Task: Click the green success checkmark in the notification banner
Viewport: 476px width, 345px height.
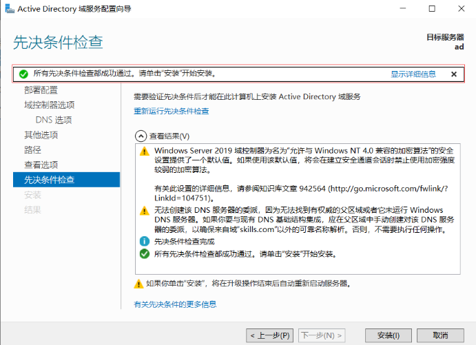Action: pos(23,74)
